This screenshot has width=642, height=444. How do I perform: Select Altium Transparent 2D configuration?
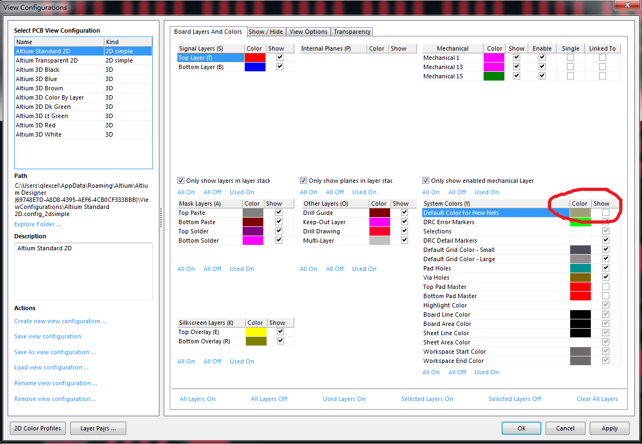(x=83, y=60)
